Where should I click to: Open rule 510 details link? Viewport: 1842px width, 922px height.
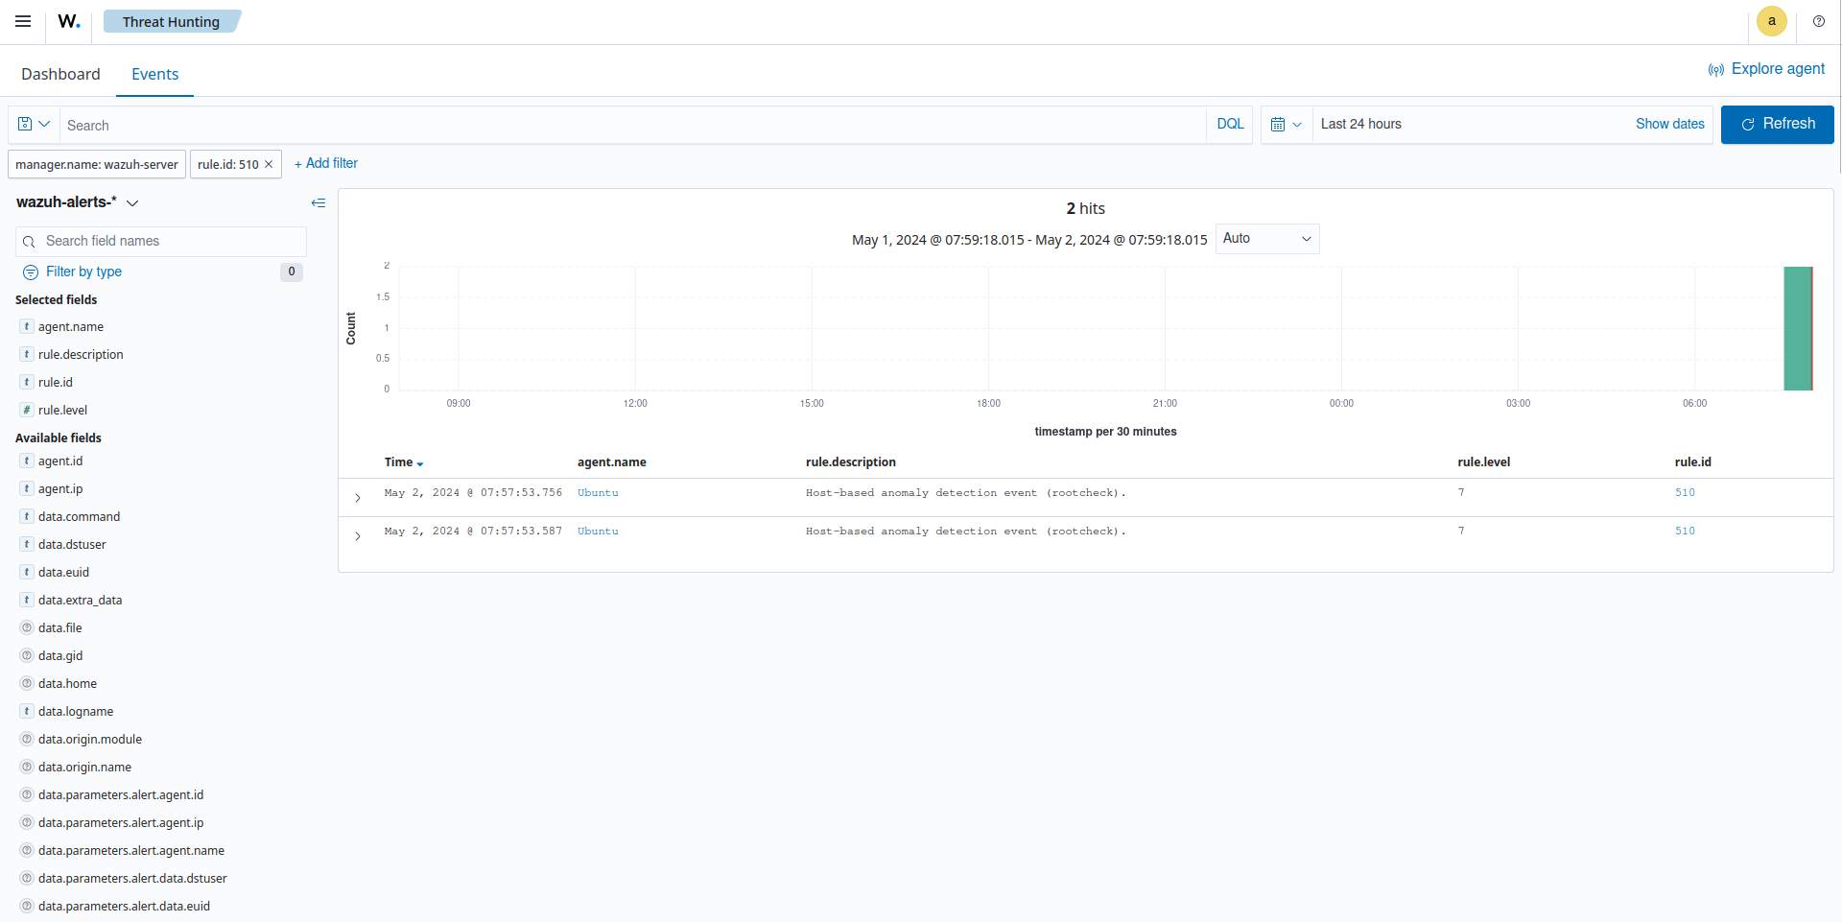click(1685, 492)
